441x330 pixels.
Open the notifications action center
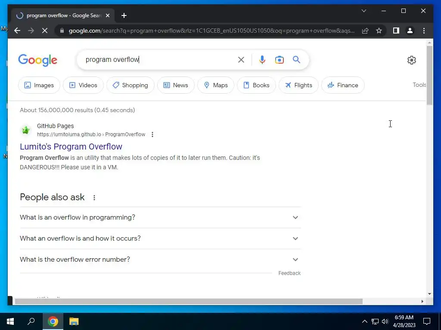point(427,321)
